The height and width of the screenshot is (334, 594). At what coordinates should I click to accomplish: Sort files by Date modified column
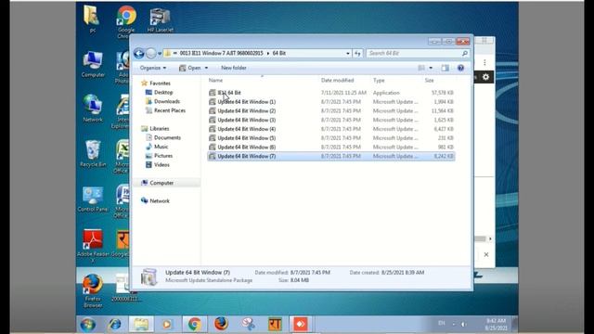[x=337, y=81]
